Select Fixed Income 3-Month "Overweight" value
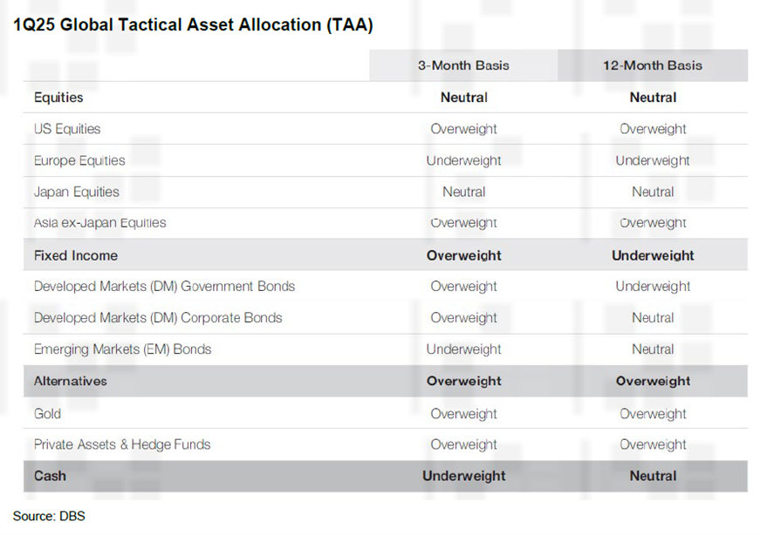 coord(464,255)
